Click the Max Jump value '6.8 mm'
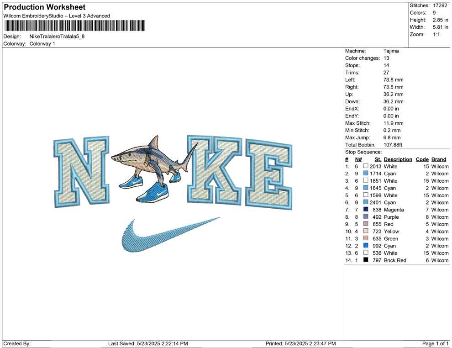 [x=392, y=137]
